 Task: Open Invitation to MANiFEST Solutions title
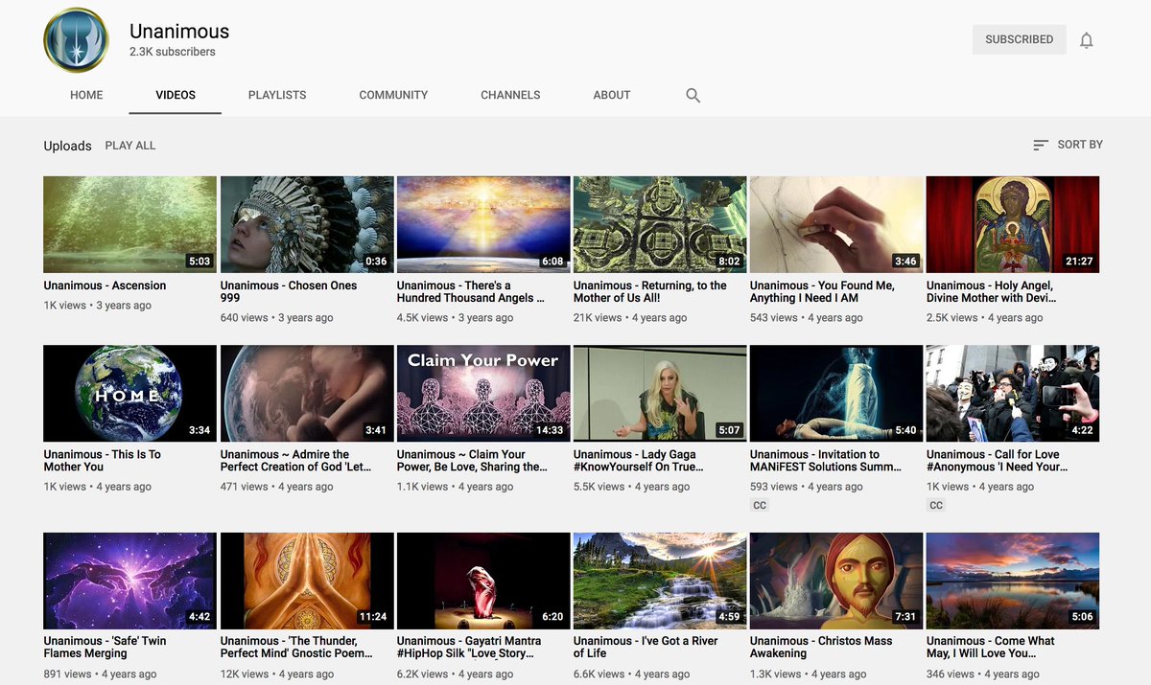click(826, 461)
